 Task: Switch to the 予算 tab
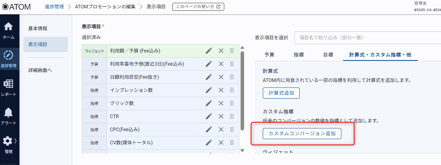tap(270, 54)
